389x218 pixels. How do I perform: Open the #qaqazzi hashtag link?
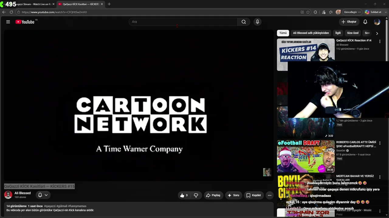tap(50, 206)
